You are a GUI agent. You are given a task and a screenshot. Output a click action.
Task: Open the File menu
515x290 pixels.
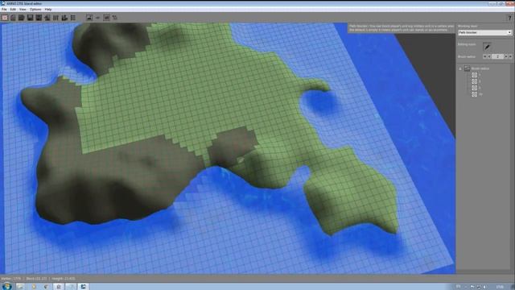point(4,10)
